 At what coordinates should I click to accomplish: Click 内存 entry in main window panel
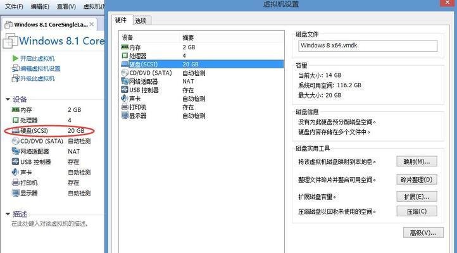[26, 110]
